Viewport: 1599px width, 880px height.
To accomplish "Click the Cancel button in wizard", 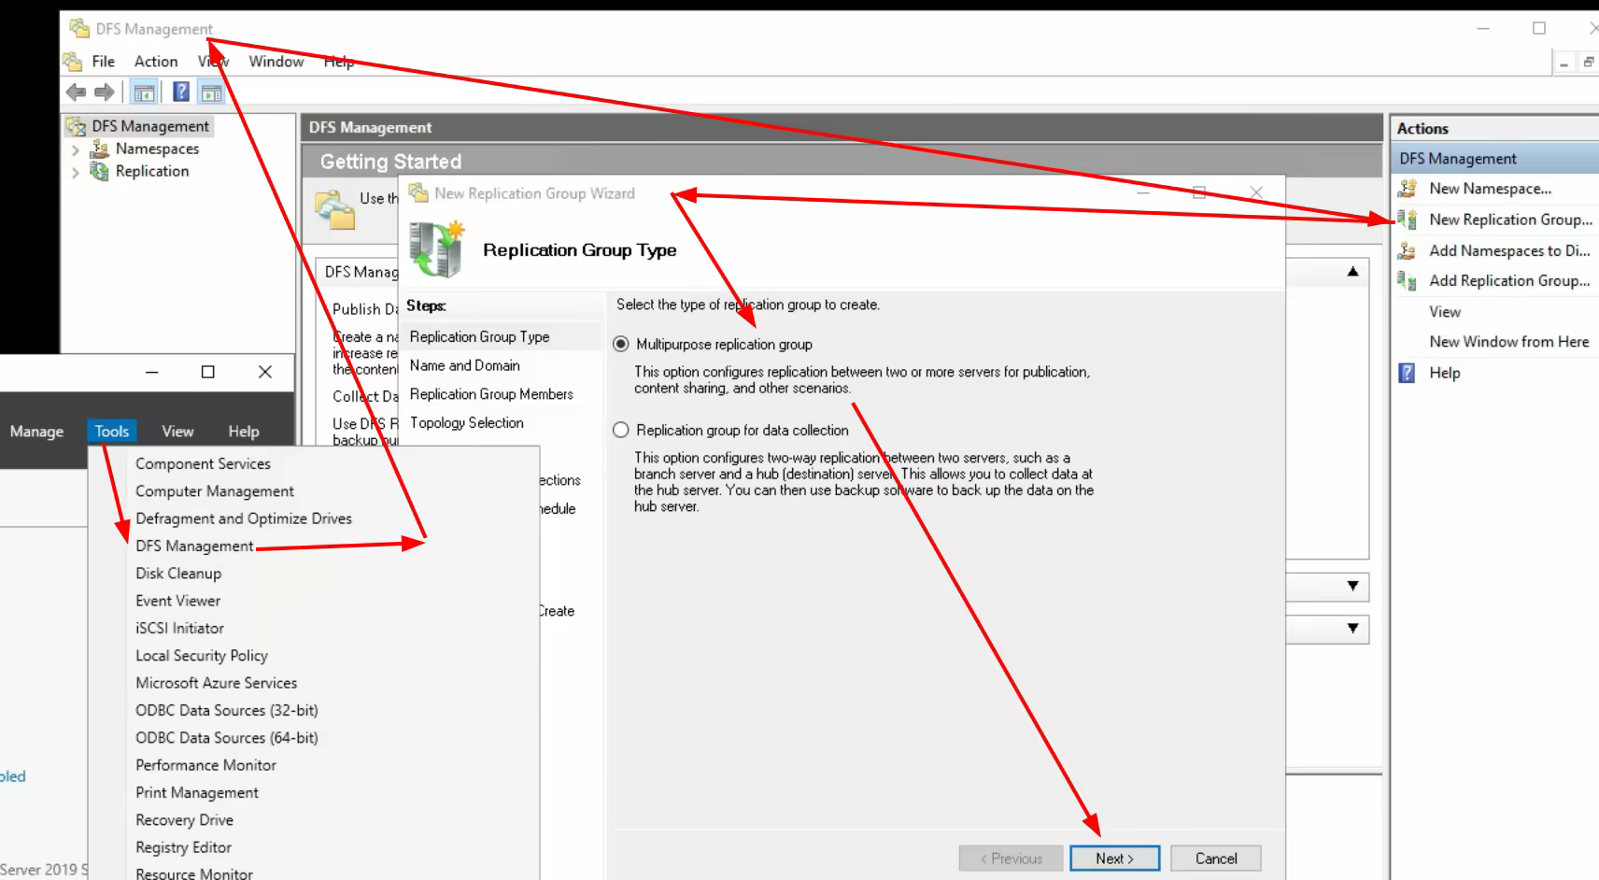I will pos(1216,859).
